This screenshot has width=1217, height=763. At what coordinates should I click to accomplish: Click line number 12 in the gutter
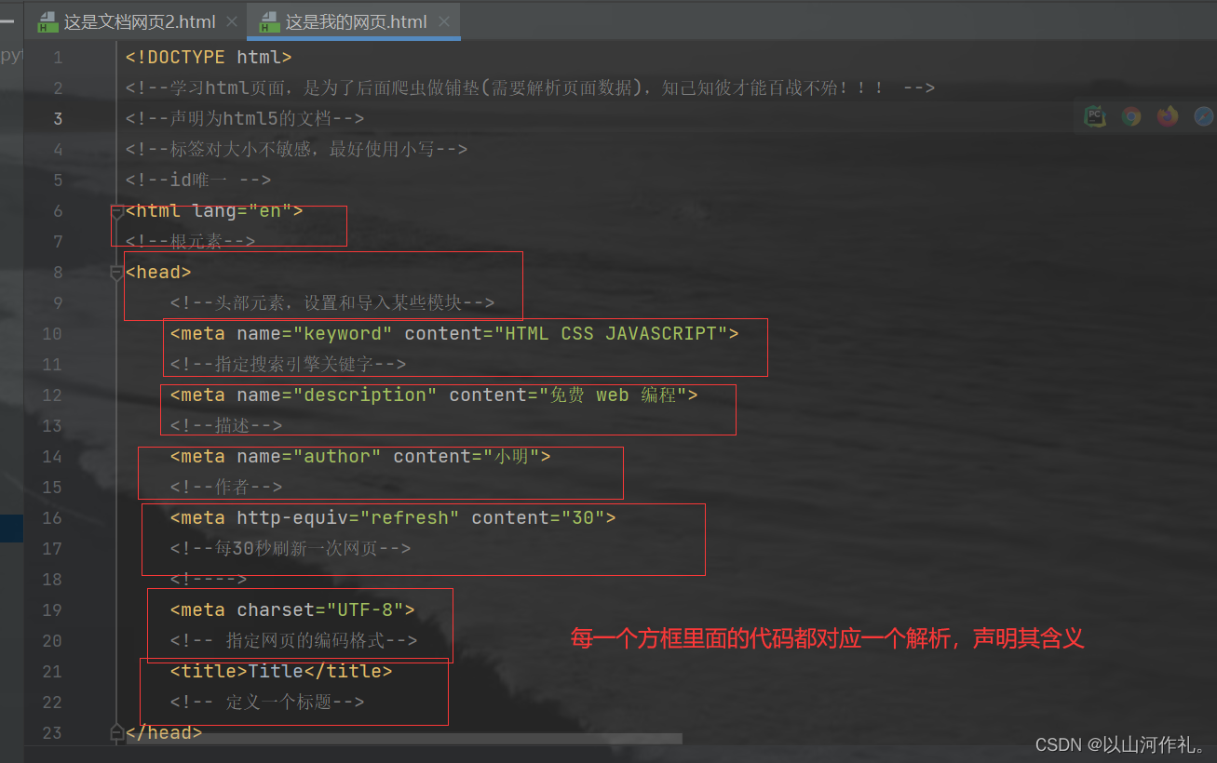click(52, 395)
